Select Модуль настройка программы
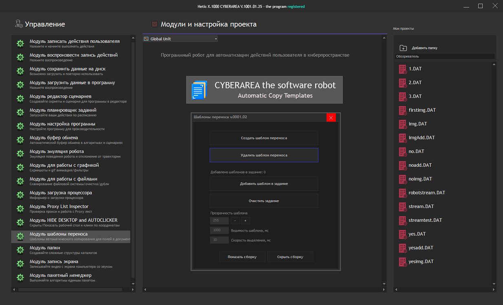The width and height of the screenshot is (503, 305). point(71,126)
